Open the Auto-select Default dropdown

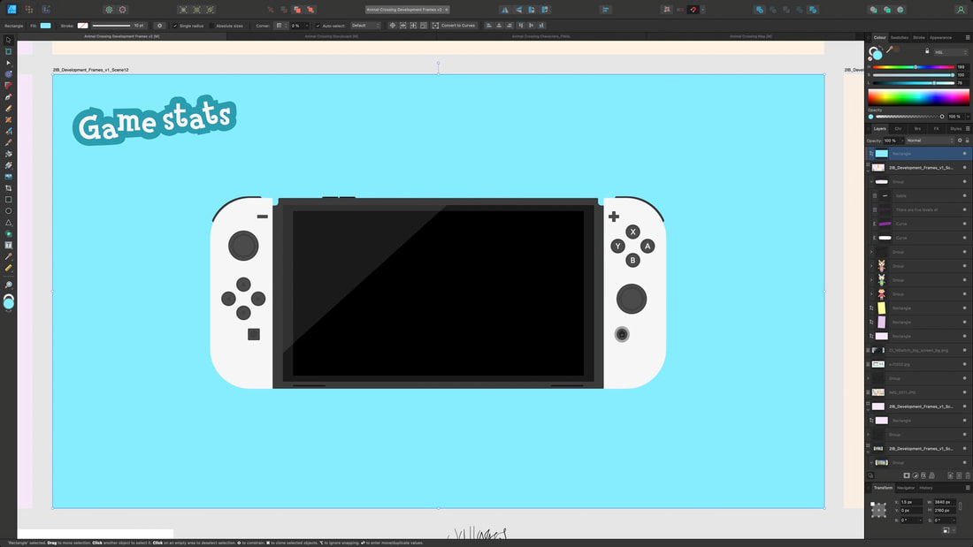(365, 26)
